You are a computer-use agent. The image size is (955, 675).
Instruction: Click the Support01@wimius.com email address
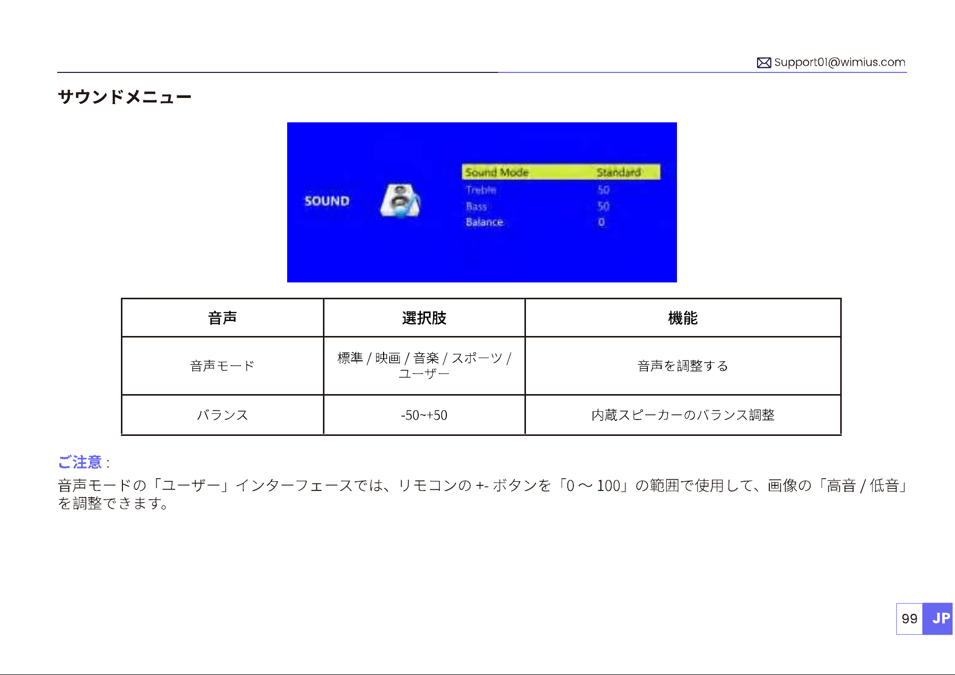coord(840,62)
